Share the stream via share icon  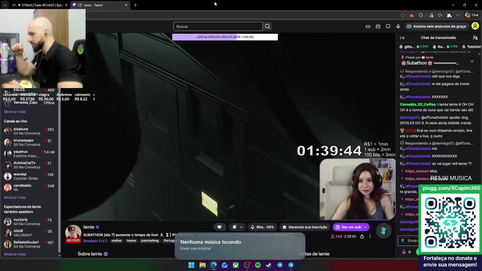(362, 236)
